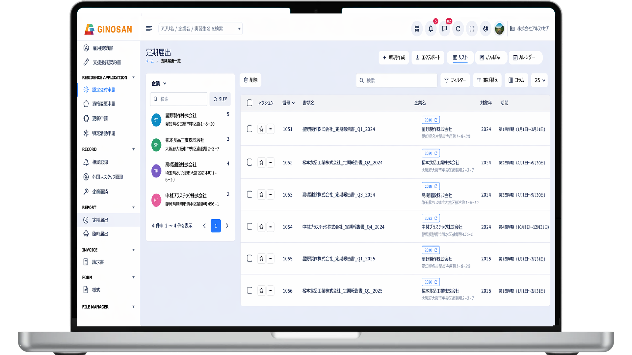Open the help/support icon next to the avatar
Image resolution: width=632 pixels, height=355 pixels.
485,29
